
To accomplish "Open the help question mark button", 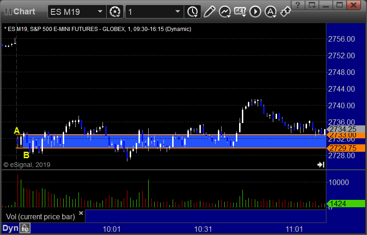I will pyautogui.click(x=298, y=5).
